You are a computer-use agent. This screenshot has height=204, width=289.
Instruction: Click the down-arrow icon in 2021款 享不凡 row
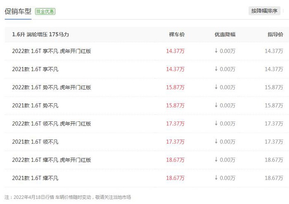(x=216, y=69)
